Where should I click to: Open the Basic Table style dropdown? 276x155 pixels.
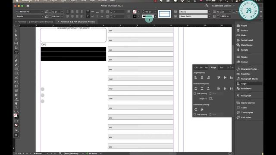coord(209,16)
